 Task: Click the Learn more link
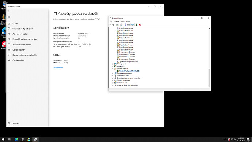(x=58, y=68)
